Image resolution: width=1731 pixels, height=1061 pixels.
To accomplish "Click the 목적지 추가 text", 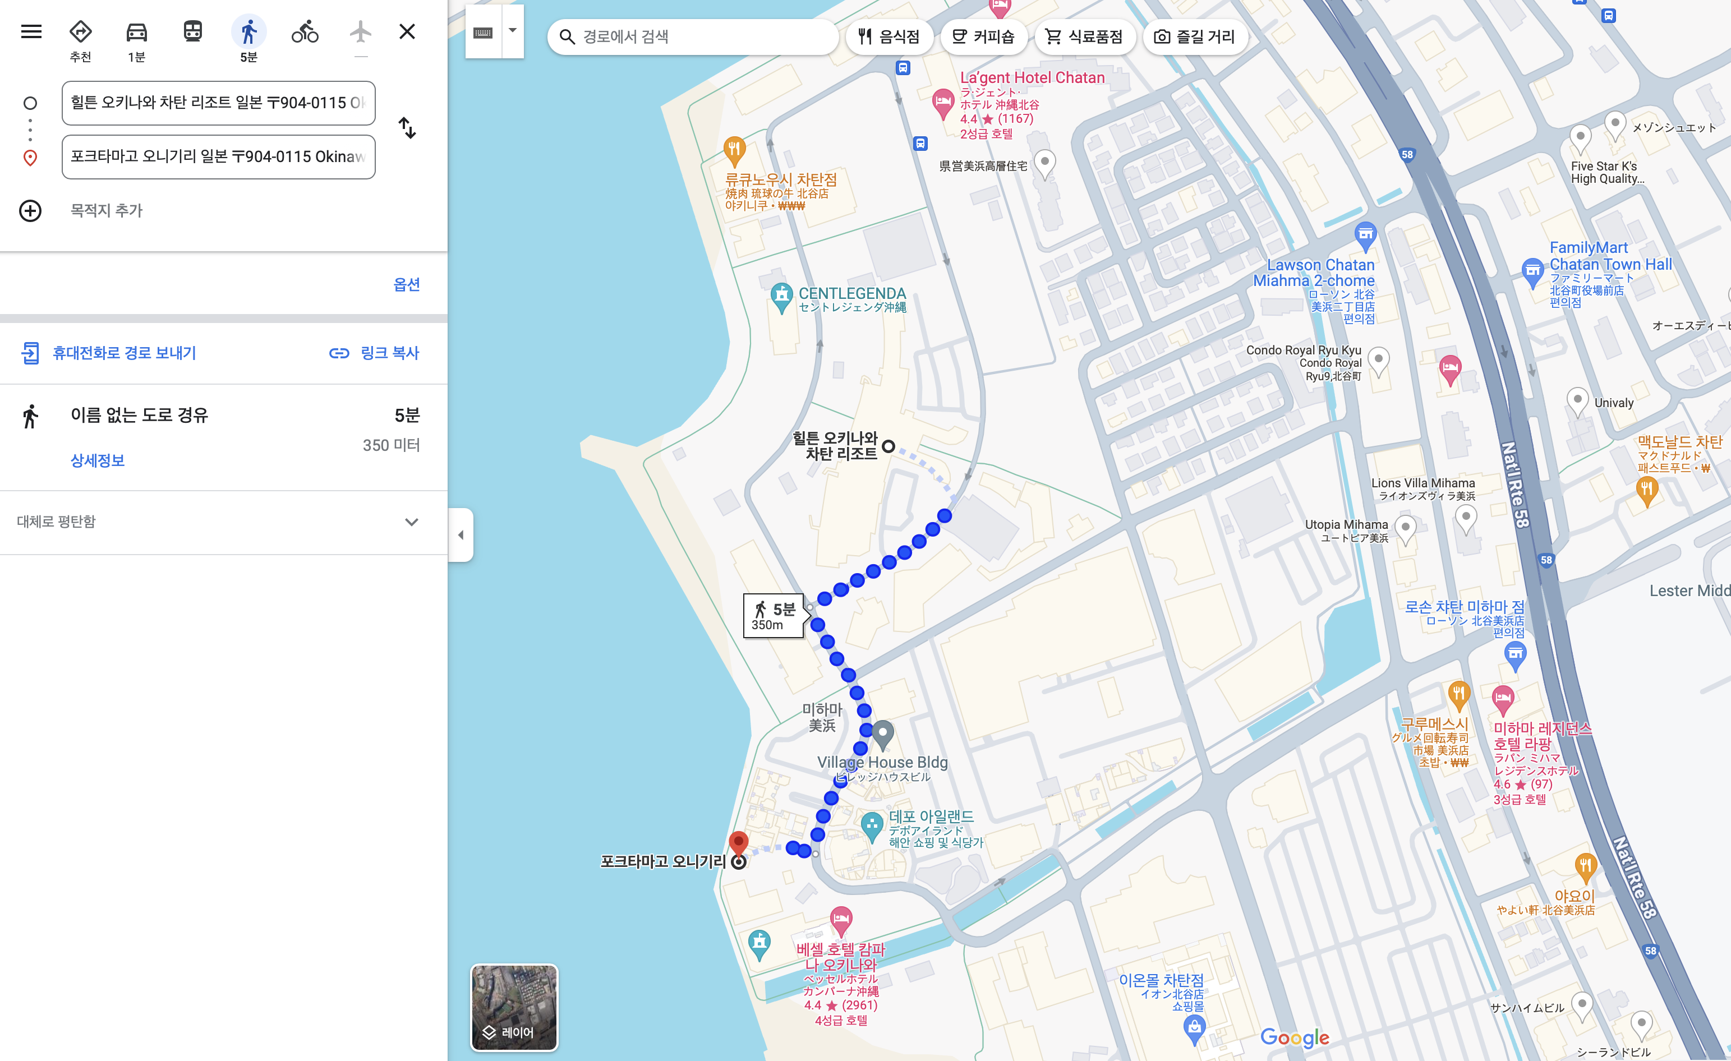I will pos(106,211).
